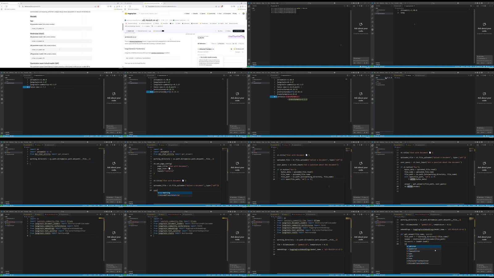Switch to main.py tab in the 'embeddings =' code frame

tap(286, 214)
